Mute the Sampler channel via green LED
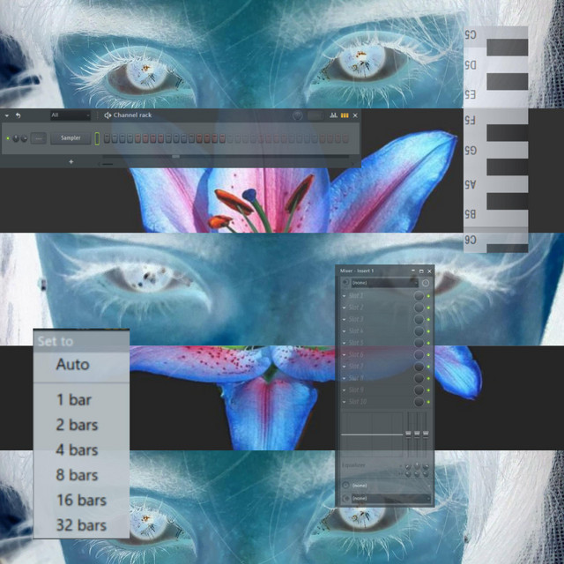564x564 pixels. click(x=7, y=138)
